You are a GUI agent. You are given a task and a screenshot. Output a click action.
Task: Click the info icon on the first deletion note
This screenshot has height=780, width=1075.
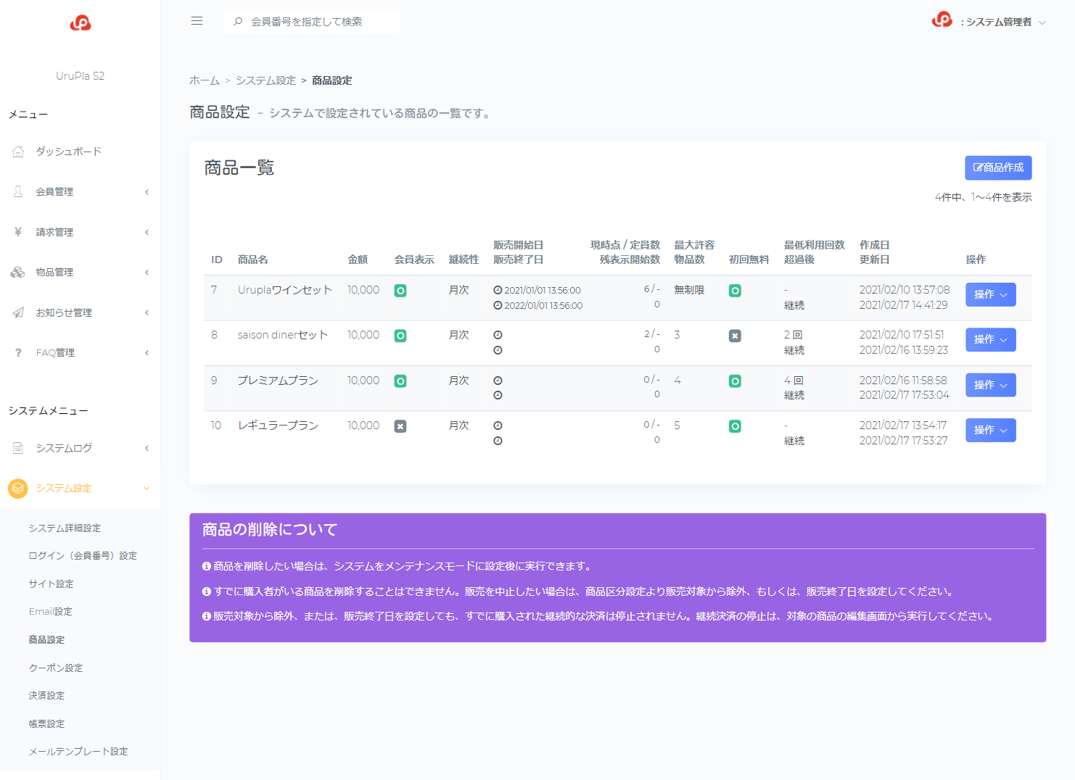pos(207,566)
